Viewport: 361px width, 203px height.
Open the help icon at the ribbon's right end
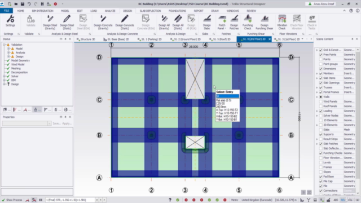click(x=351, y=11)
